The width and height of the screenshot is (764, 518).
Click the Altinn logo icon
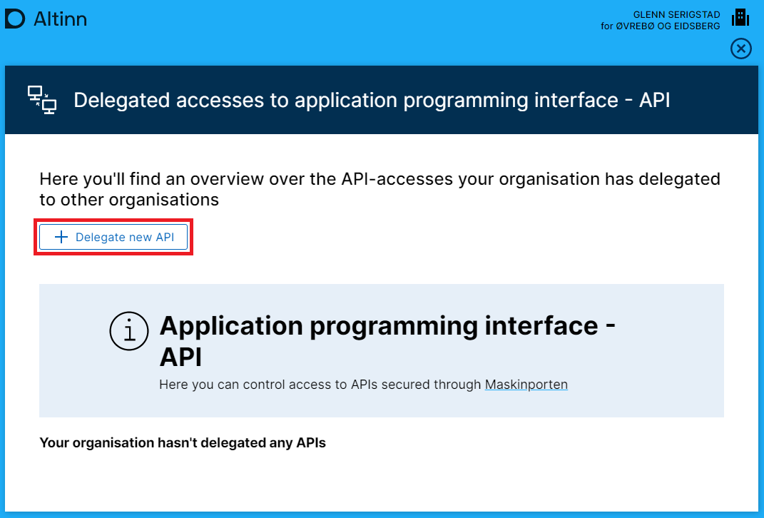pyautogui.click(x=15, y=19)
